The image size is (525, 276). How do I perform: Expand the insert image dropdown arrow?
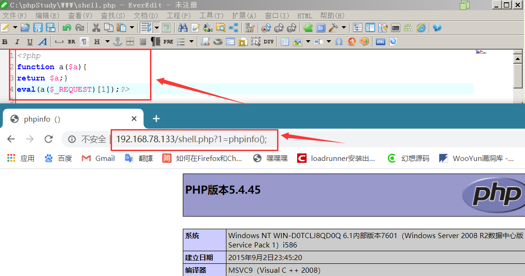point(308,42)
